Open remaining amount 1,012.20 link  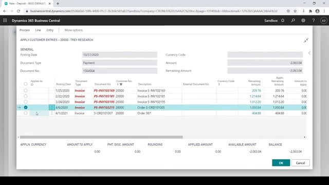pos(255,102)
